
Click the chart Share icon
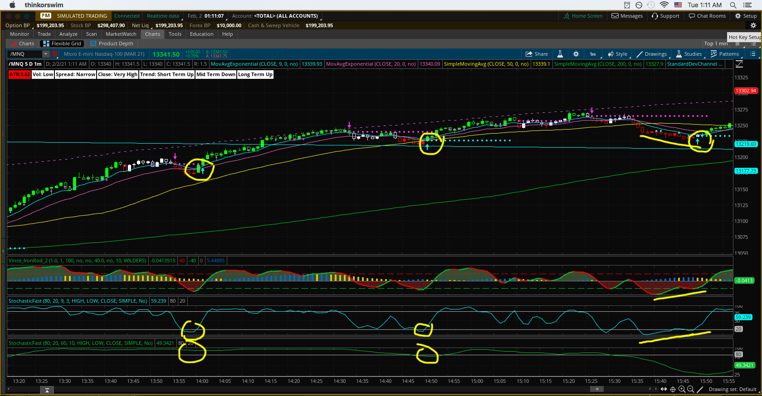tap(537, 54)
